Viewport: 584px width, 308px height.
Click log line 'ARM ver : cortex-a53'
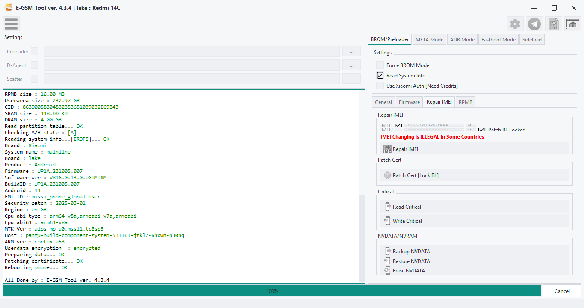(x=35, y=242)
